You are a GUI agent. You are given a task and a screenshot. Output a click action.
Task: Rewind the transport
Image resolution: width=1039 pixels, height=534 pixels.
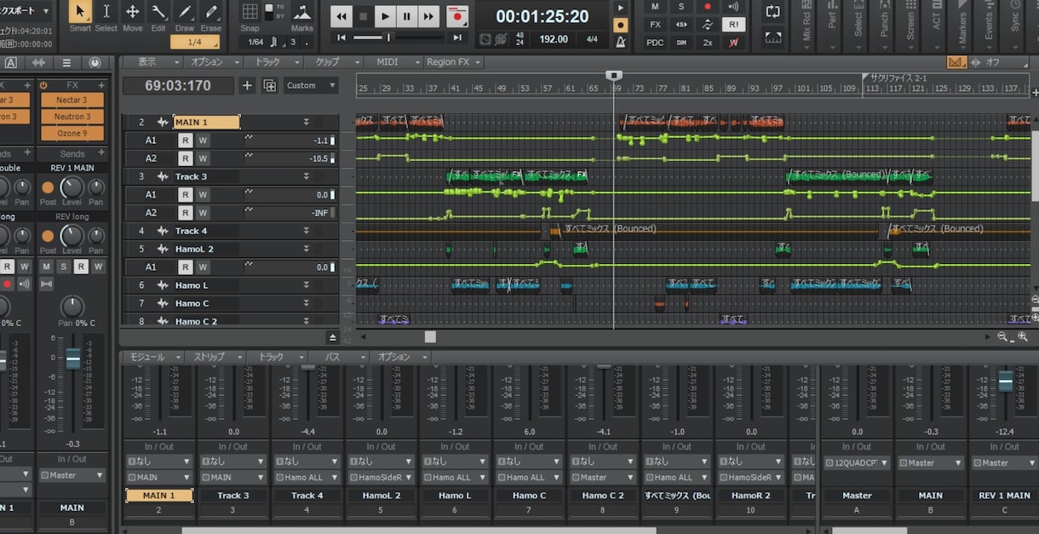pos(342,15)
